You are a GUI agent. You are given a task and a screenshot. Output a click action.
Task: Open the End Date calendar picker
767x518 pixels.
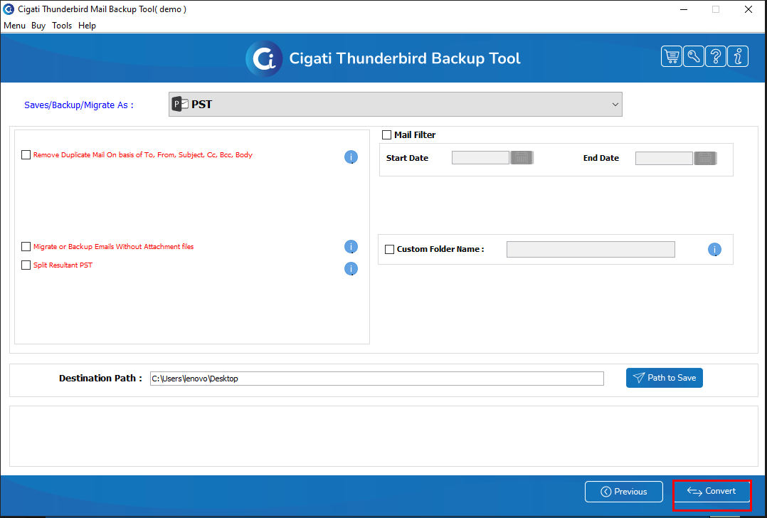(x=705, y=158)
